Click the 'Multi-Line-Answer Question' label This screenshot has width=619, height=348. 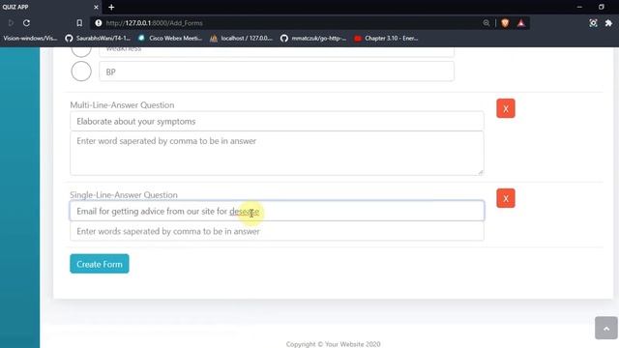(x=122, y=105)
